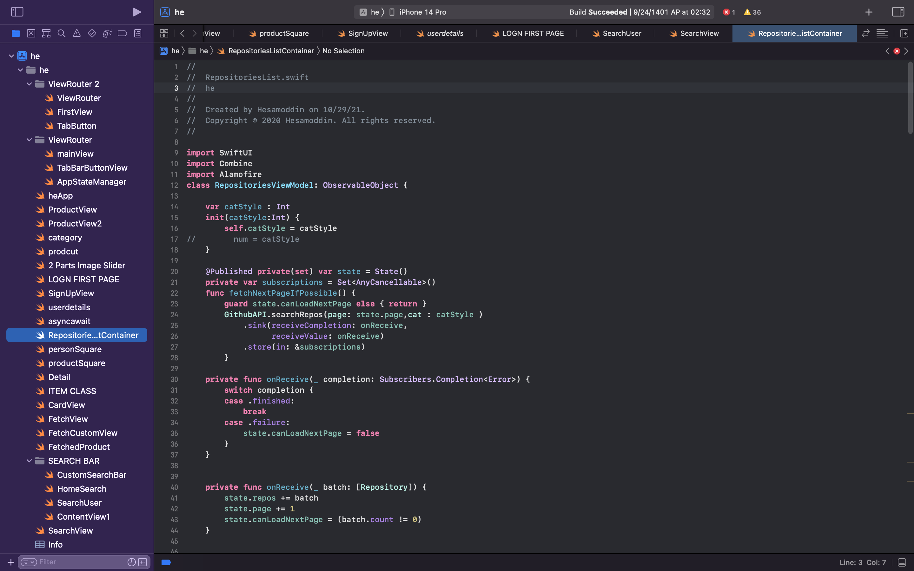Run the project with the play button
This screenshot has width=914, height=571.
137,12
